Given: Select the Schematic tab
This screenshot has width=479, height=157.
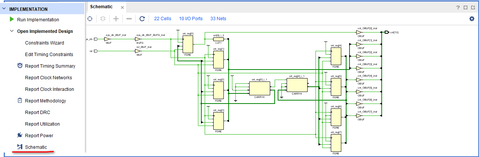Looking at the screenshot, I should pos(101,7).
